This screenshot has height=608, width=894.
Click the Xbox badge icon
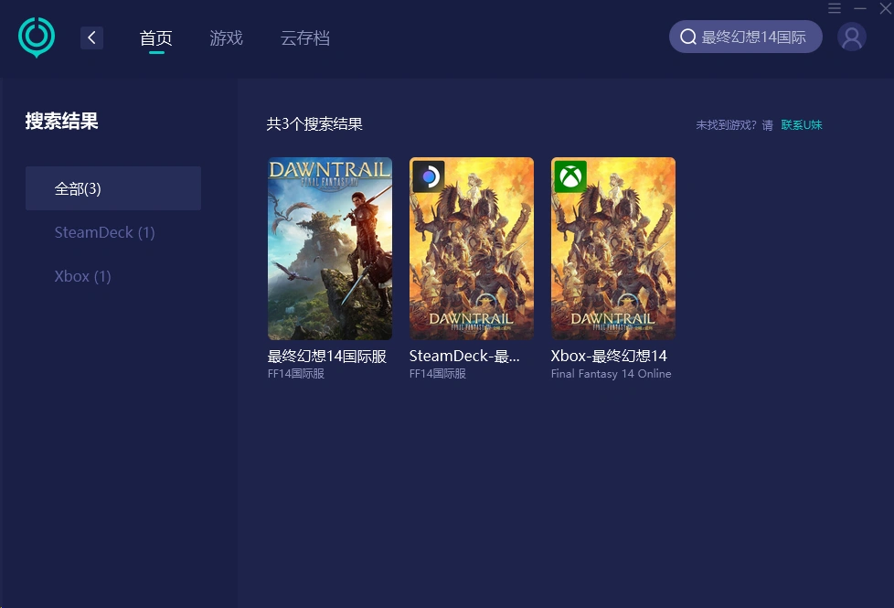tap(570, 176)
